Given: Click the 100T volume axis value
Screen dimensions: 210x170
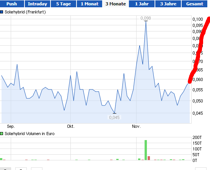Looking at the screenshot, I should point(197,149).
